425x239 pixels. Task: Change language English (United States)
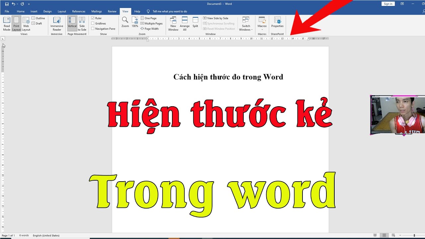[46, 235]
